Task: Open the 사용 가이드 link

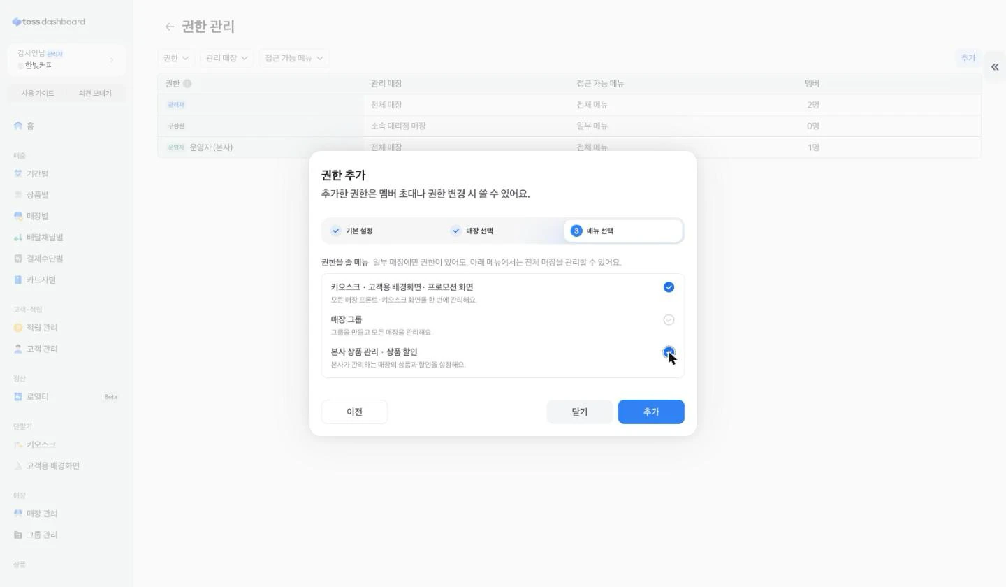Action: point(38,94)
